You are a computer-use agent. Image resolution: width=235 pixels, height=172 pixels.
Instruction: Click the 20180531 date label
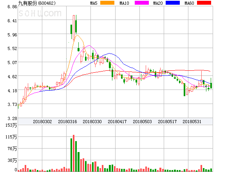coord(192,122)
